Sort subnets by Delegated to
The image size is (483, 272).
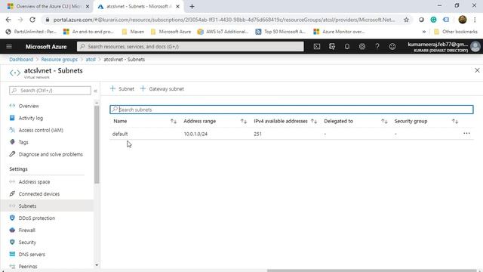click(384, 121)
